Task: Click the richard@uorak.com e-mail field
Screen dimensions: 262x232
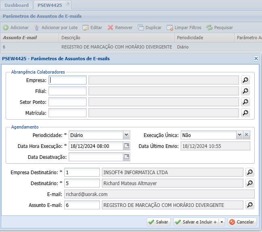Action: (159, 194)
